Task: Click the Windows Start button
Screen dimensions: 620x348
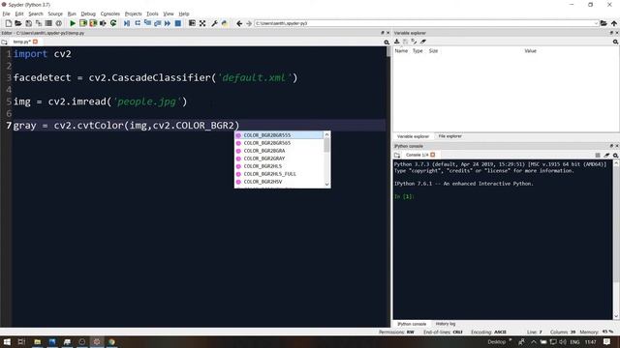Action: coord(7,342)
